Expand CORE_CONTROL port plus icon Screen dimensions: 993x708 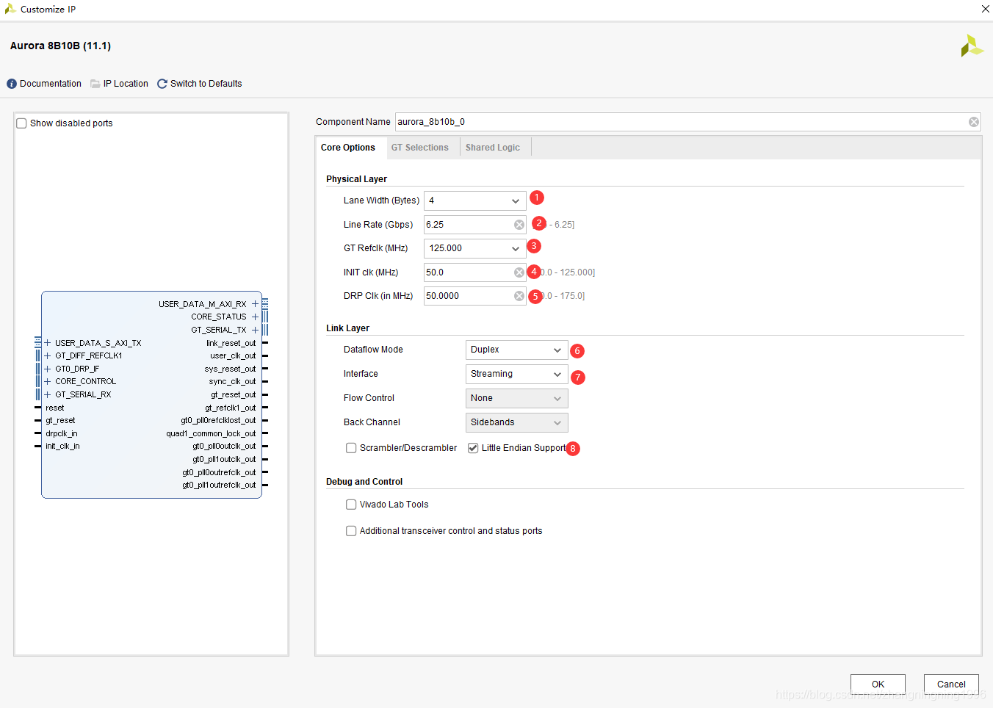(x=48, y=381)
